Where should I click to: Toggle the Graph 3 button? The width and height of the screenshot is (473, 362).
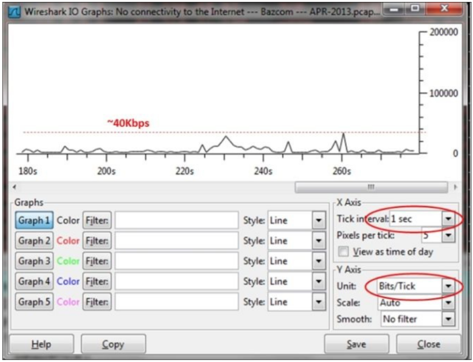click(x=34, y=261)
